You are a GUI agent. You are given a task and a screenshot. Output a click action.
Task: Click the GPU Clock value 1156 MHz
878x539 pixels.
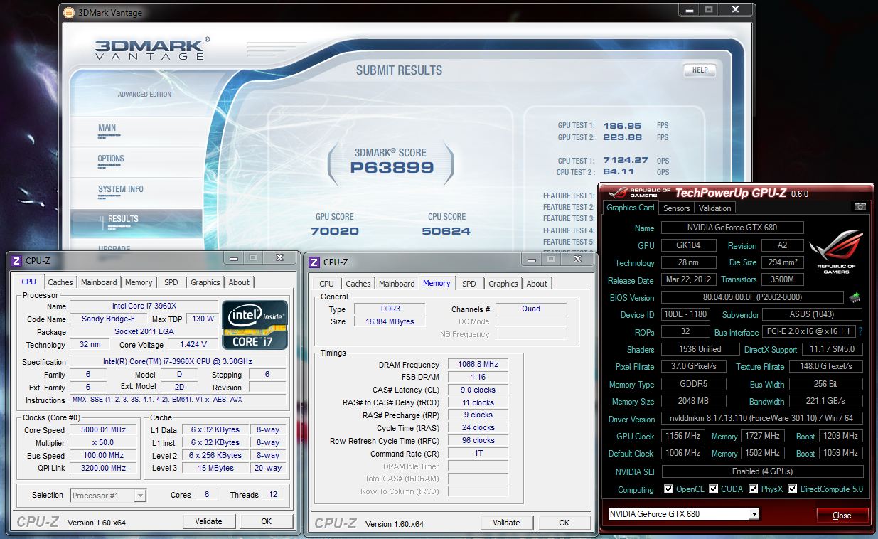pos(682,436)
